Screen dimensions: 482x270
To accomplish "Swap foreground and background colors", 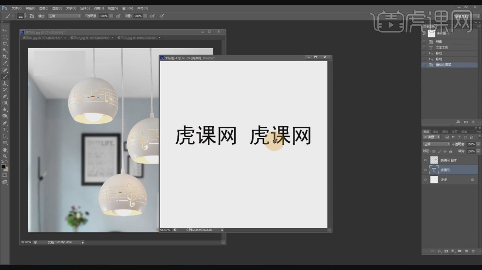I will pyautogui.click(x=7, y=162).
